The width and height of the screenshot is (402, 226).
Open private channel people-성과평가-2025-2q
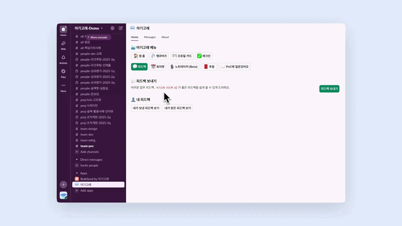(98, 77)
